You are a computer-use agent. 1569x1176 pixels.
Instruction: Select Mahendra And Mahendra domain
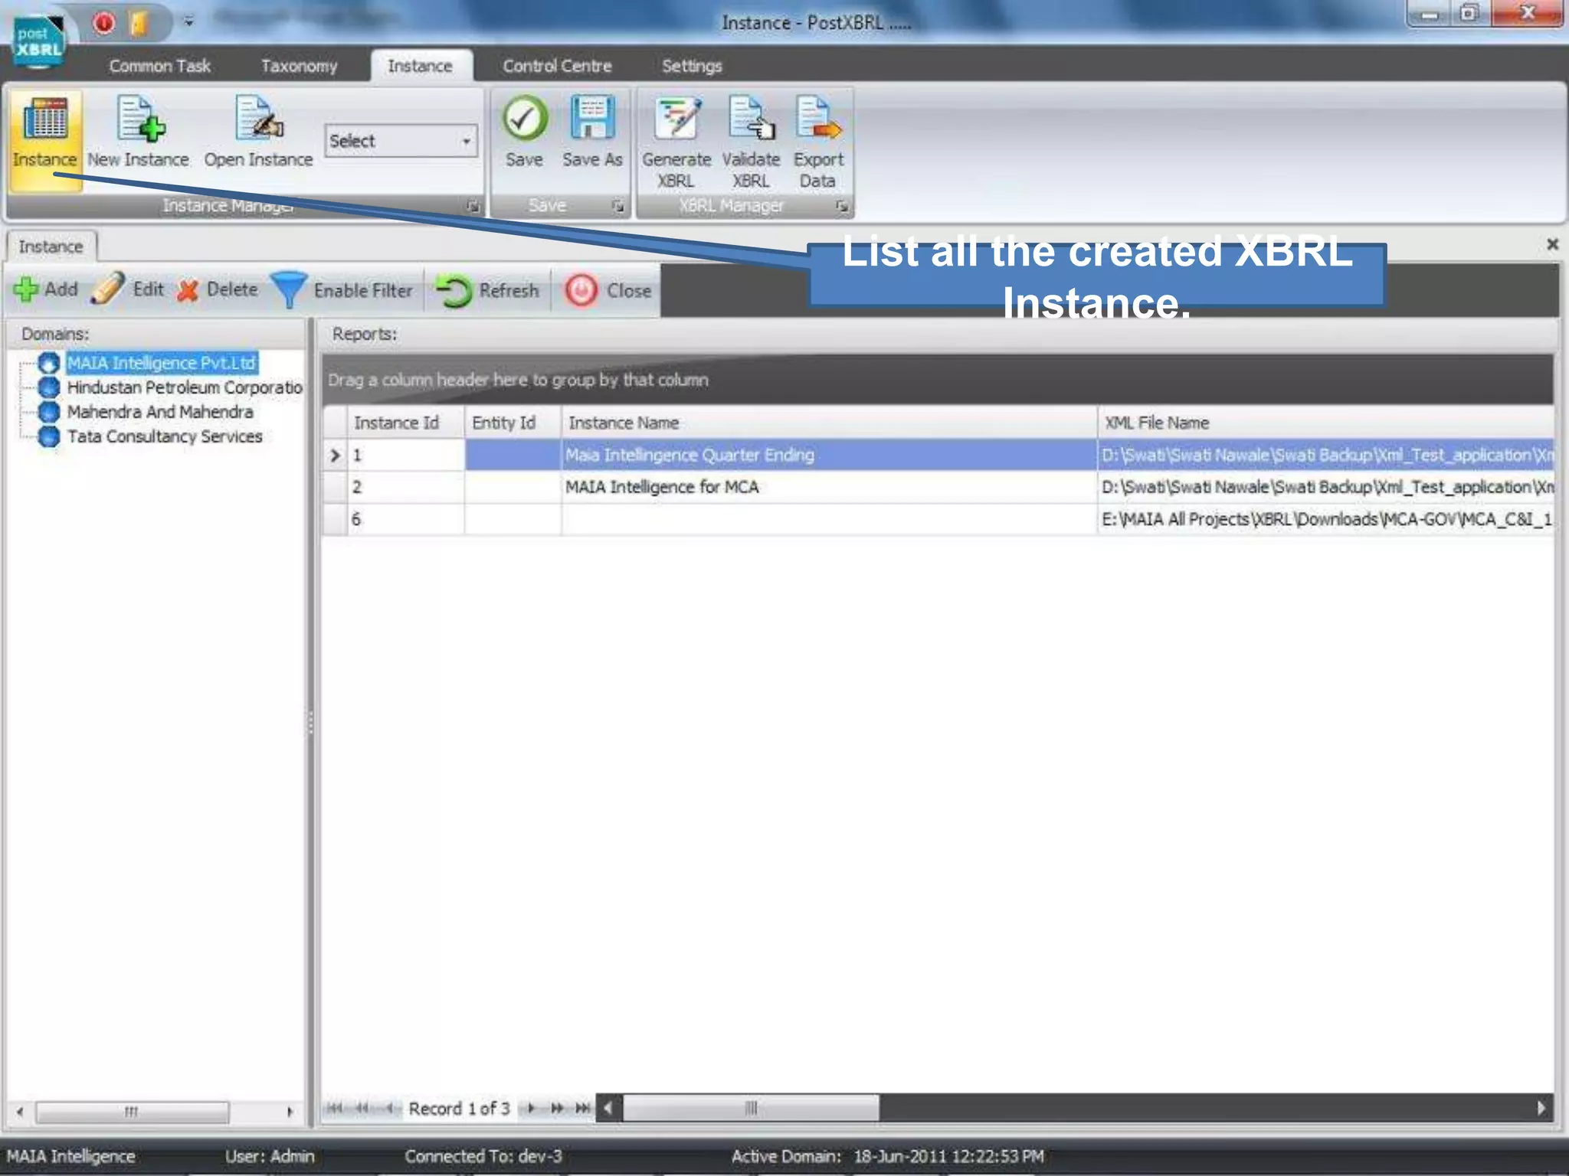(160, 412)
